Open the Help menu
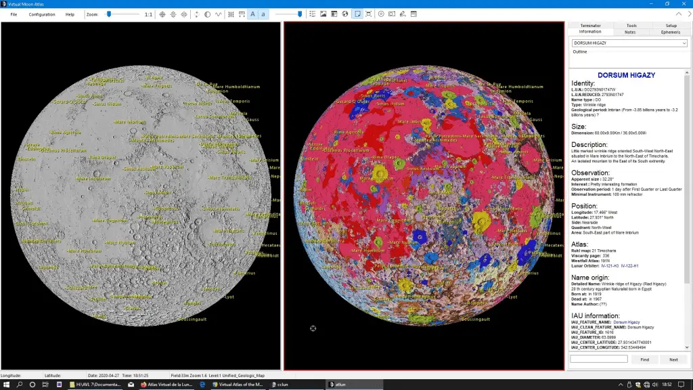 (70, 14)
